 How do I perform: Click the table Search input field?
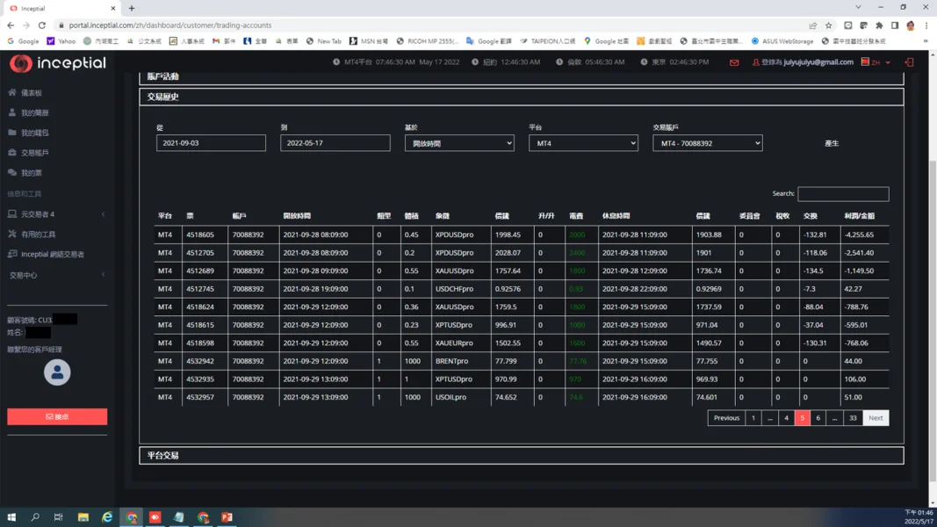(x=842, y=194)
